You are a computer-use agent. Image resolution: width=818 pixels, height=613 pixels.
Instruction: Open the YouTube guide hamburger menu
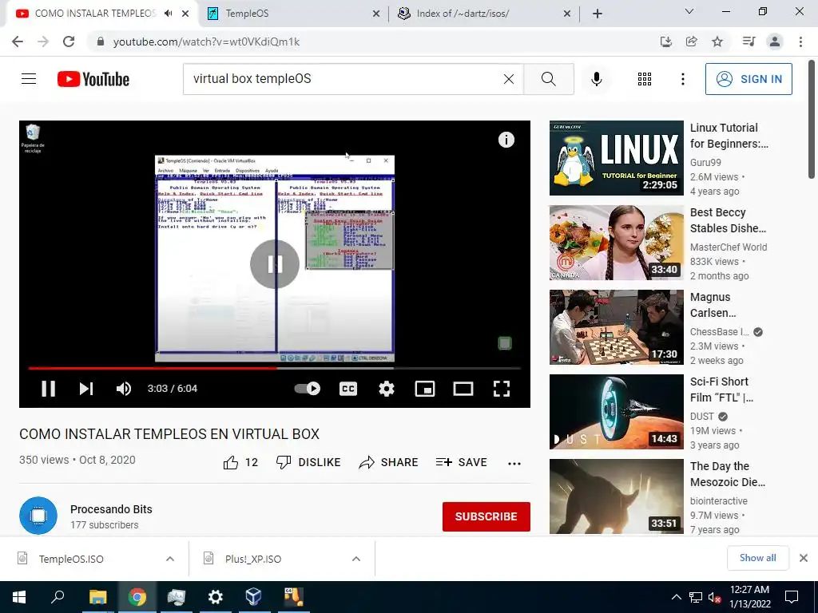(29, 79)
